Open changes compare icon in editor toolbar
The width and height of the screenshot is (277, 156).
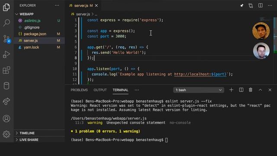point(251,6)
